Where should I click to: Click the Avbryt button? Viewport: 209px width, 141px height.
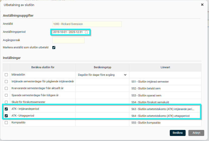(x=196, y=133)
